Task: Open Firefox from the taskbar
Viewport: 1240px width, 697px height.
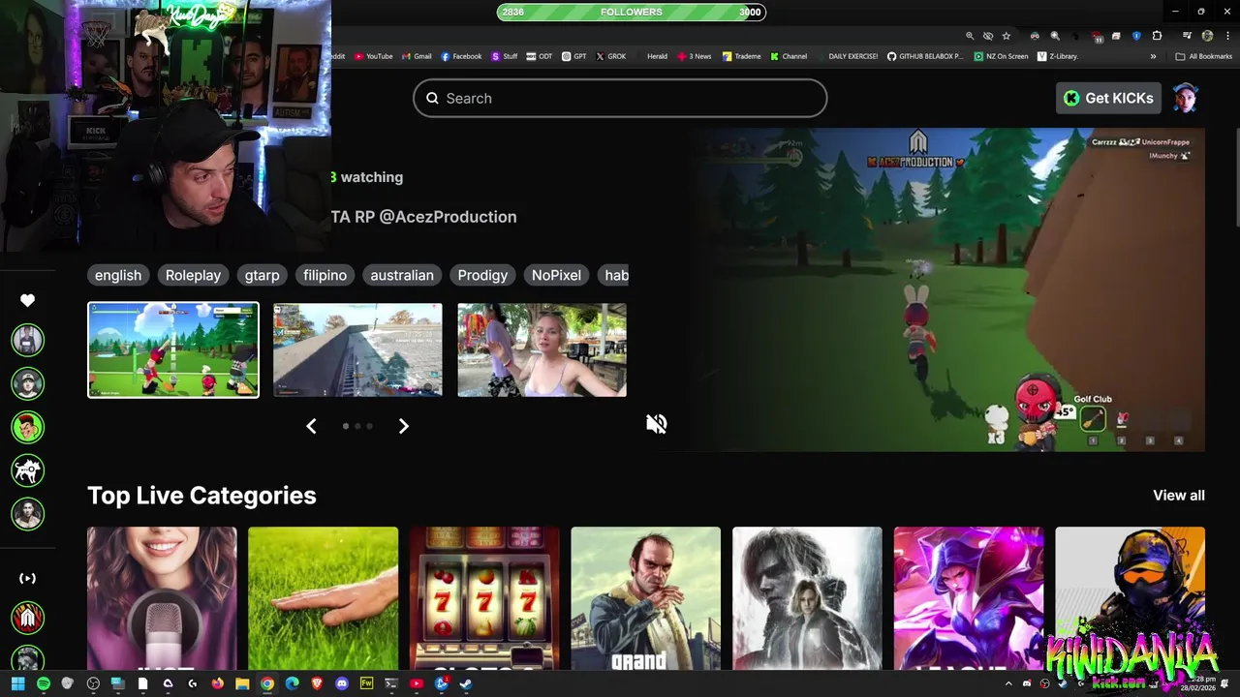Action: pyautogui.click(x=218, y=683)
